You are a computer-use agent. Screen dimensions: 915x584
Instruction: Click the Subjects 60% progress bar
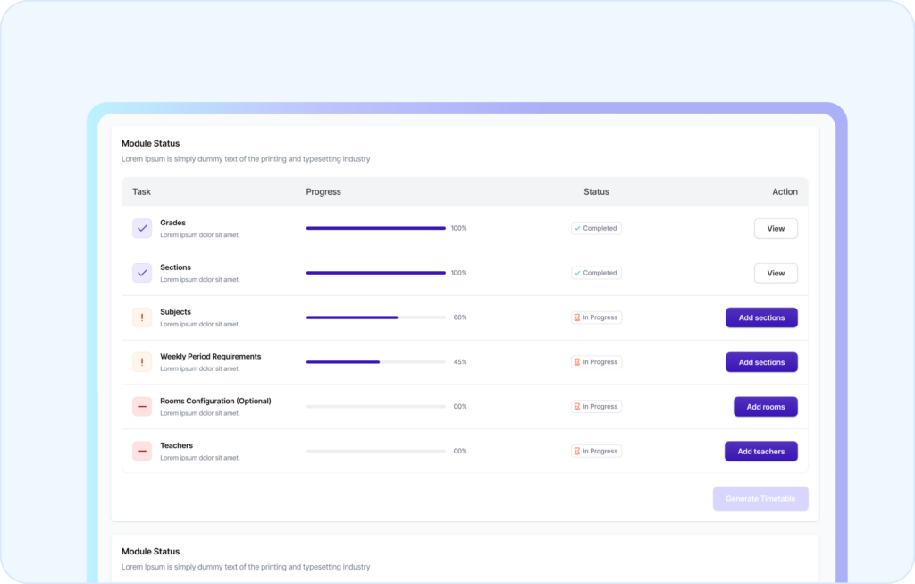pyautogui.click(x=375, y=317)
